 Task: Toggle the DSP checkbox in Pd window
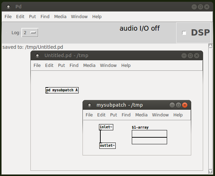coord(184,33)
